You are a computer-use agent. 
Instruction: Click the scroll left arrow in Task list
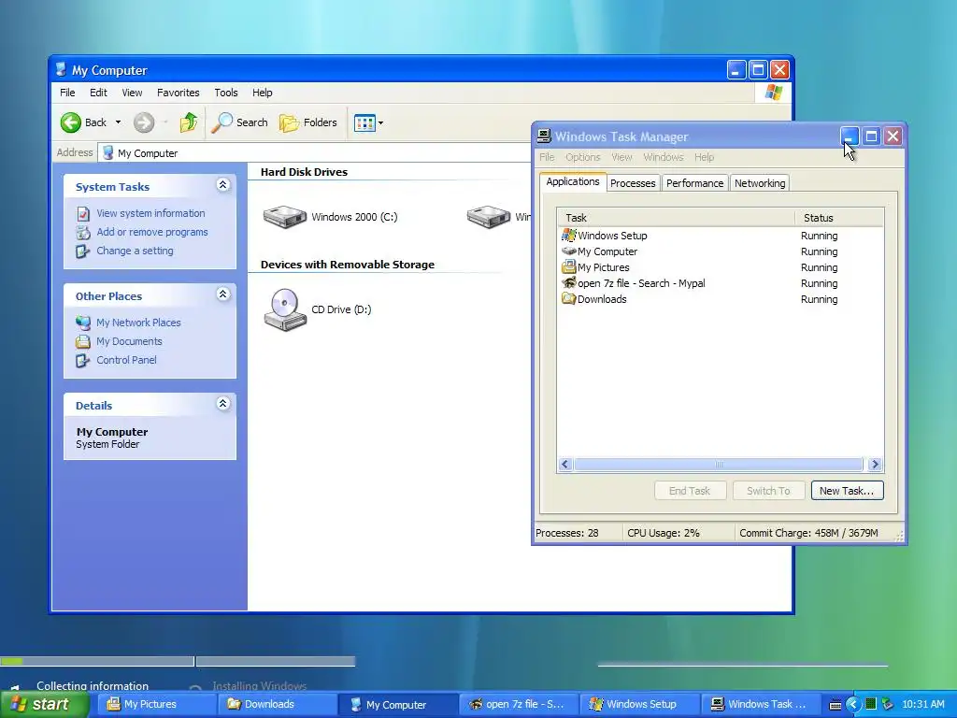(x=565, y=465)
